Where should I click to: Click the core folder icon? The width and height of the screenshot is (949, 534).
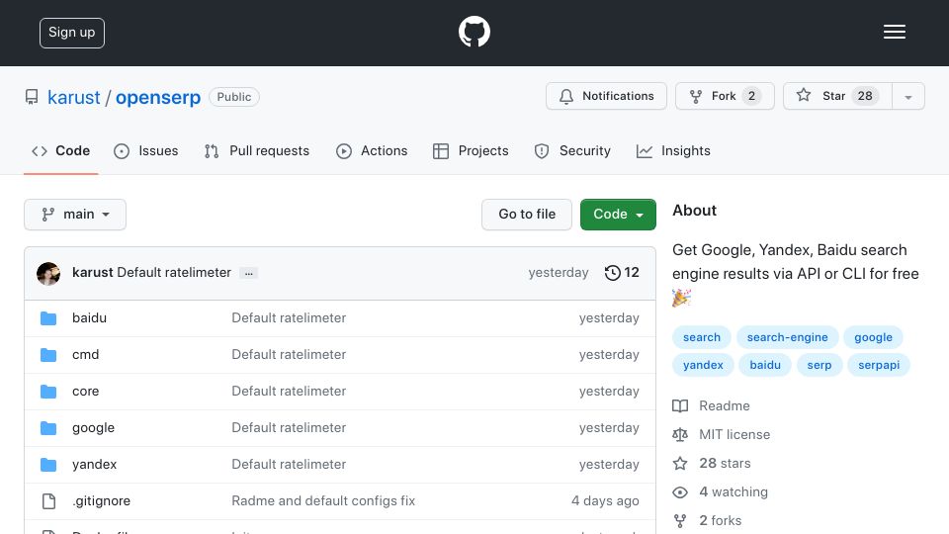click(x=48, y=392)
